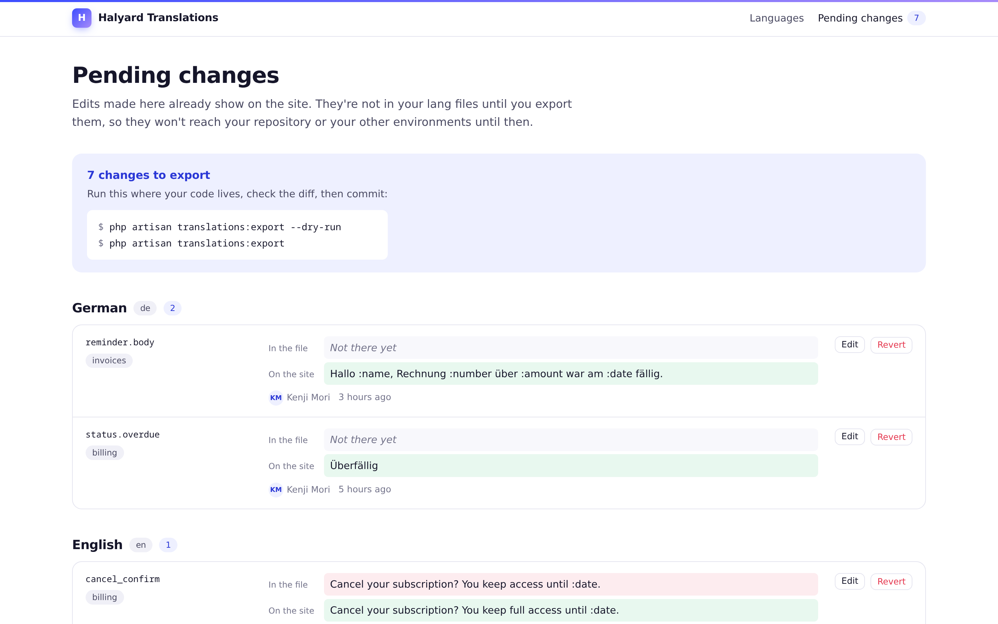Click the German change count badge '2'
998x624 pixels.
coord(172,308)
